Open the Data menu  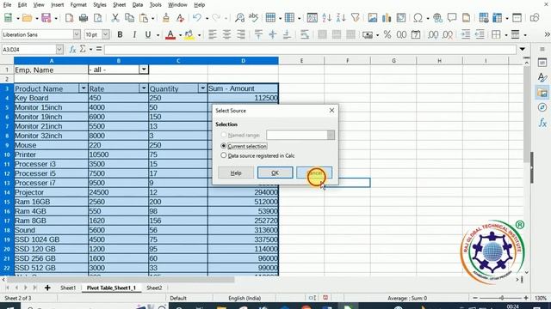point(138,5)
